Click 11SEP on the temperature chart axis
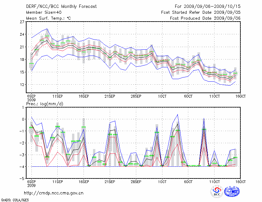The height and width of the screenshot is (202, 262). pyautogui.click(x=57, y=97)
